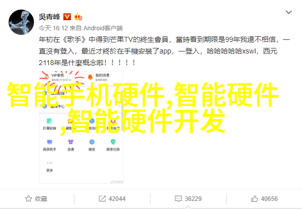Click the VIP會員 label in screenshot
Screen dimensions: 302x209
click(x=57, y=75)
